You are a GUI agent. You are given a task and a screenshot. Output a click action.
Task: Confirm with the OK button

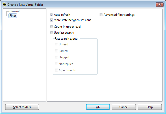point(98,107)
